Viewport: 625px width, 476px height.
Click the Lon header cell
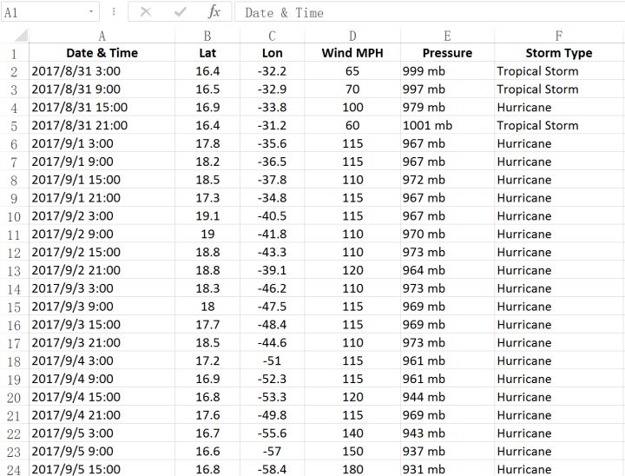click(x=273, y=53)
